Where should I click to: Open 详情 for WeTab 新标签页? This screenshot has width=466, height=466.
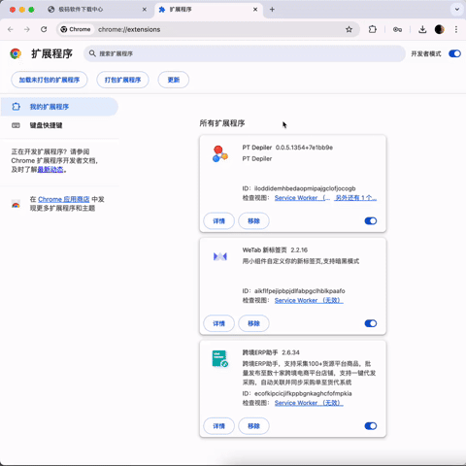click(x=218, y=323)
